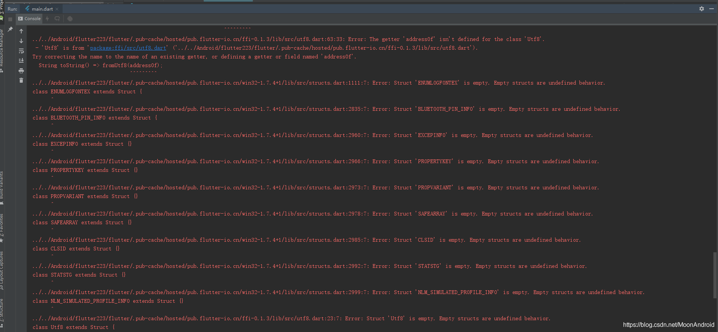Click 'class NLM_SIMULATED_PROFILE_INFO extends Struct {}' line

[x=108, y=301]
